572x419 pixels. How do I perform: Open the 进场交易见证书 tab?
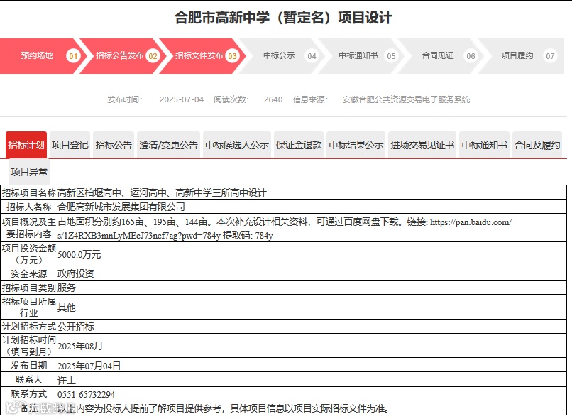coord(422,145)
